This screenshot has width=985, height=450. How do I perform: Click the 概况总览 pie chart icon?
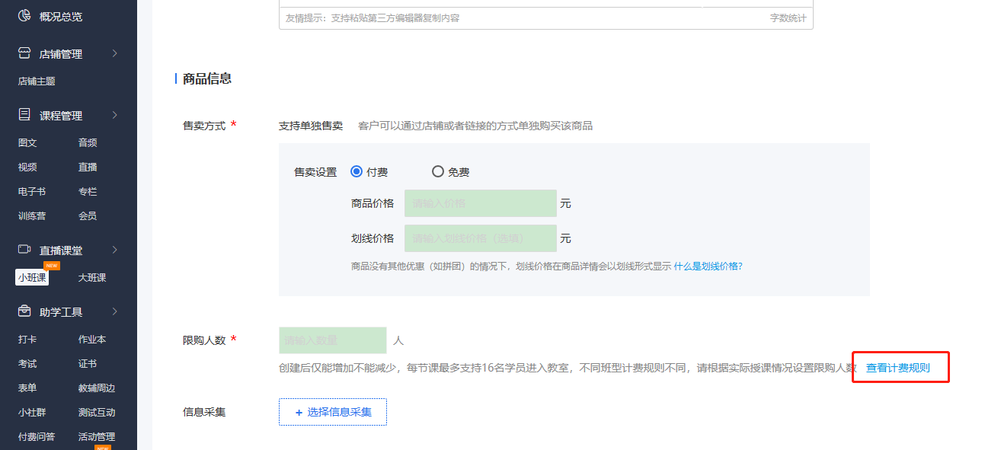(x=24, y=15)
